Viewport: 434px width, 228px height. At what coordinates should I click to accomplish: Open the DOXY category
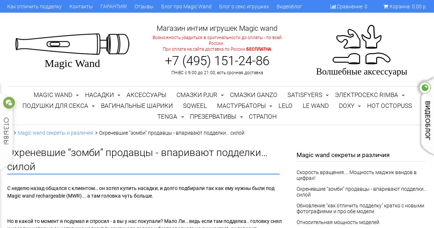pyautogui.click(x=346, y=106)
